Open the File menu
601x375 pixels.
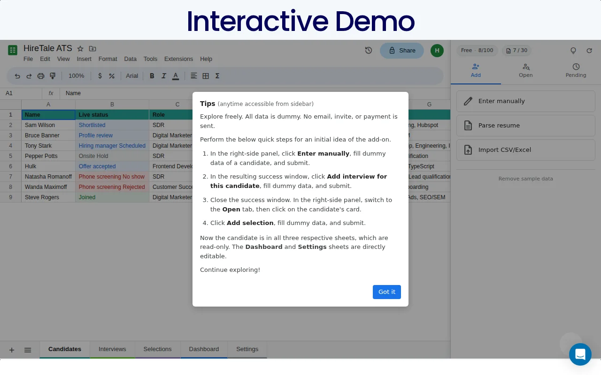click(28, 59)
